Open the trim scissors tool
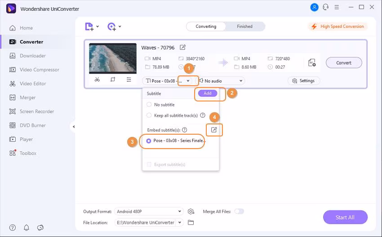 (x=97, y=79)
